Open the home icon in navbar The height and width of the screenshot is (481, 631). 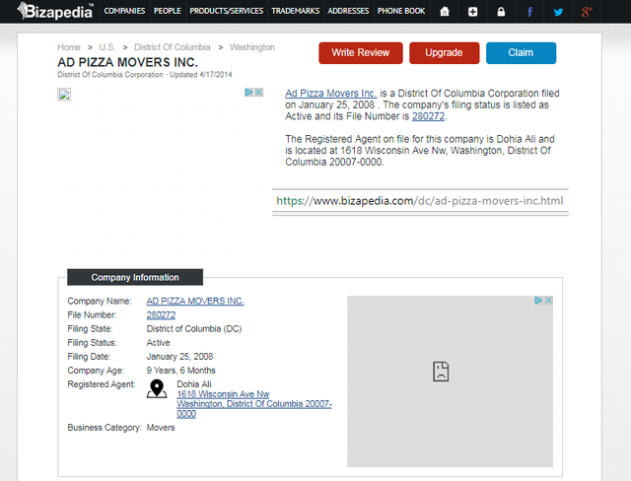point(445,11)
